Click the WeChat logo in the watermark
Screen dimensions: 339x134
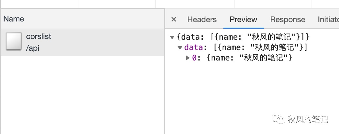[279, 119]
